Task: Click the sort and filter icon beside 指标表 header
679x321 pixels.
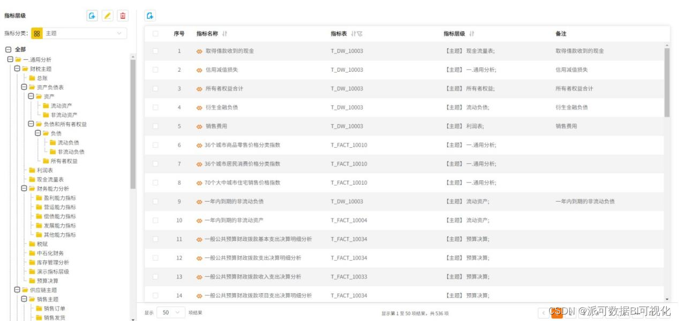Action: [x=357, y=34]
